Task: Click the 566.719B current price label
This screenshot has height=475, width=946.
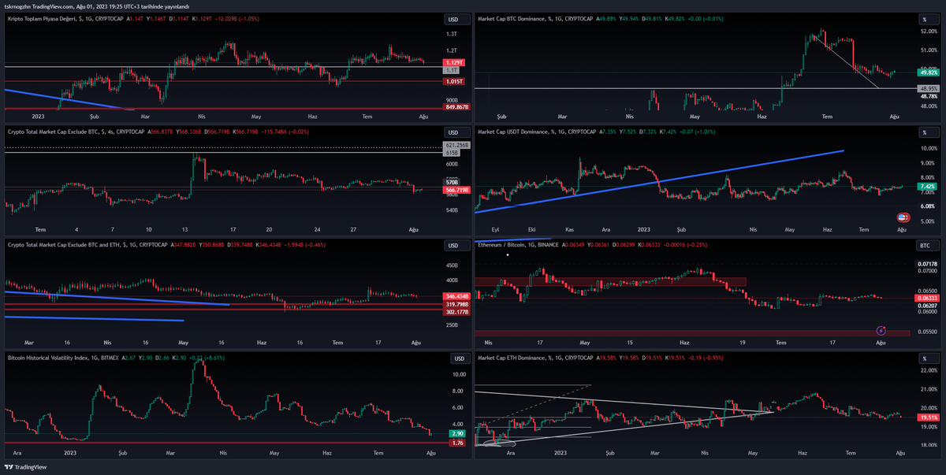Action: (x=458, y=190)
